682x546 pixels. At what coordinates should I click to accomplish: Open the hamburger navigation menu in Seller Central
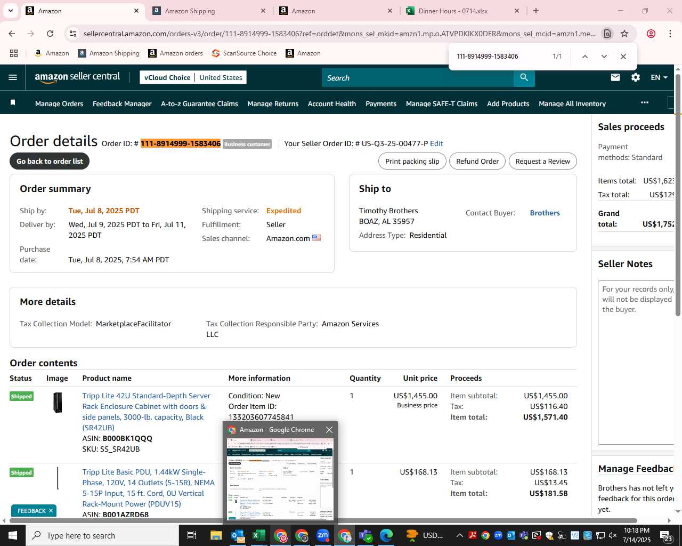point(13,78)
